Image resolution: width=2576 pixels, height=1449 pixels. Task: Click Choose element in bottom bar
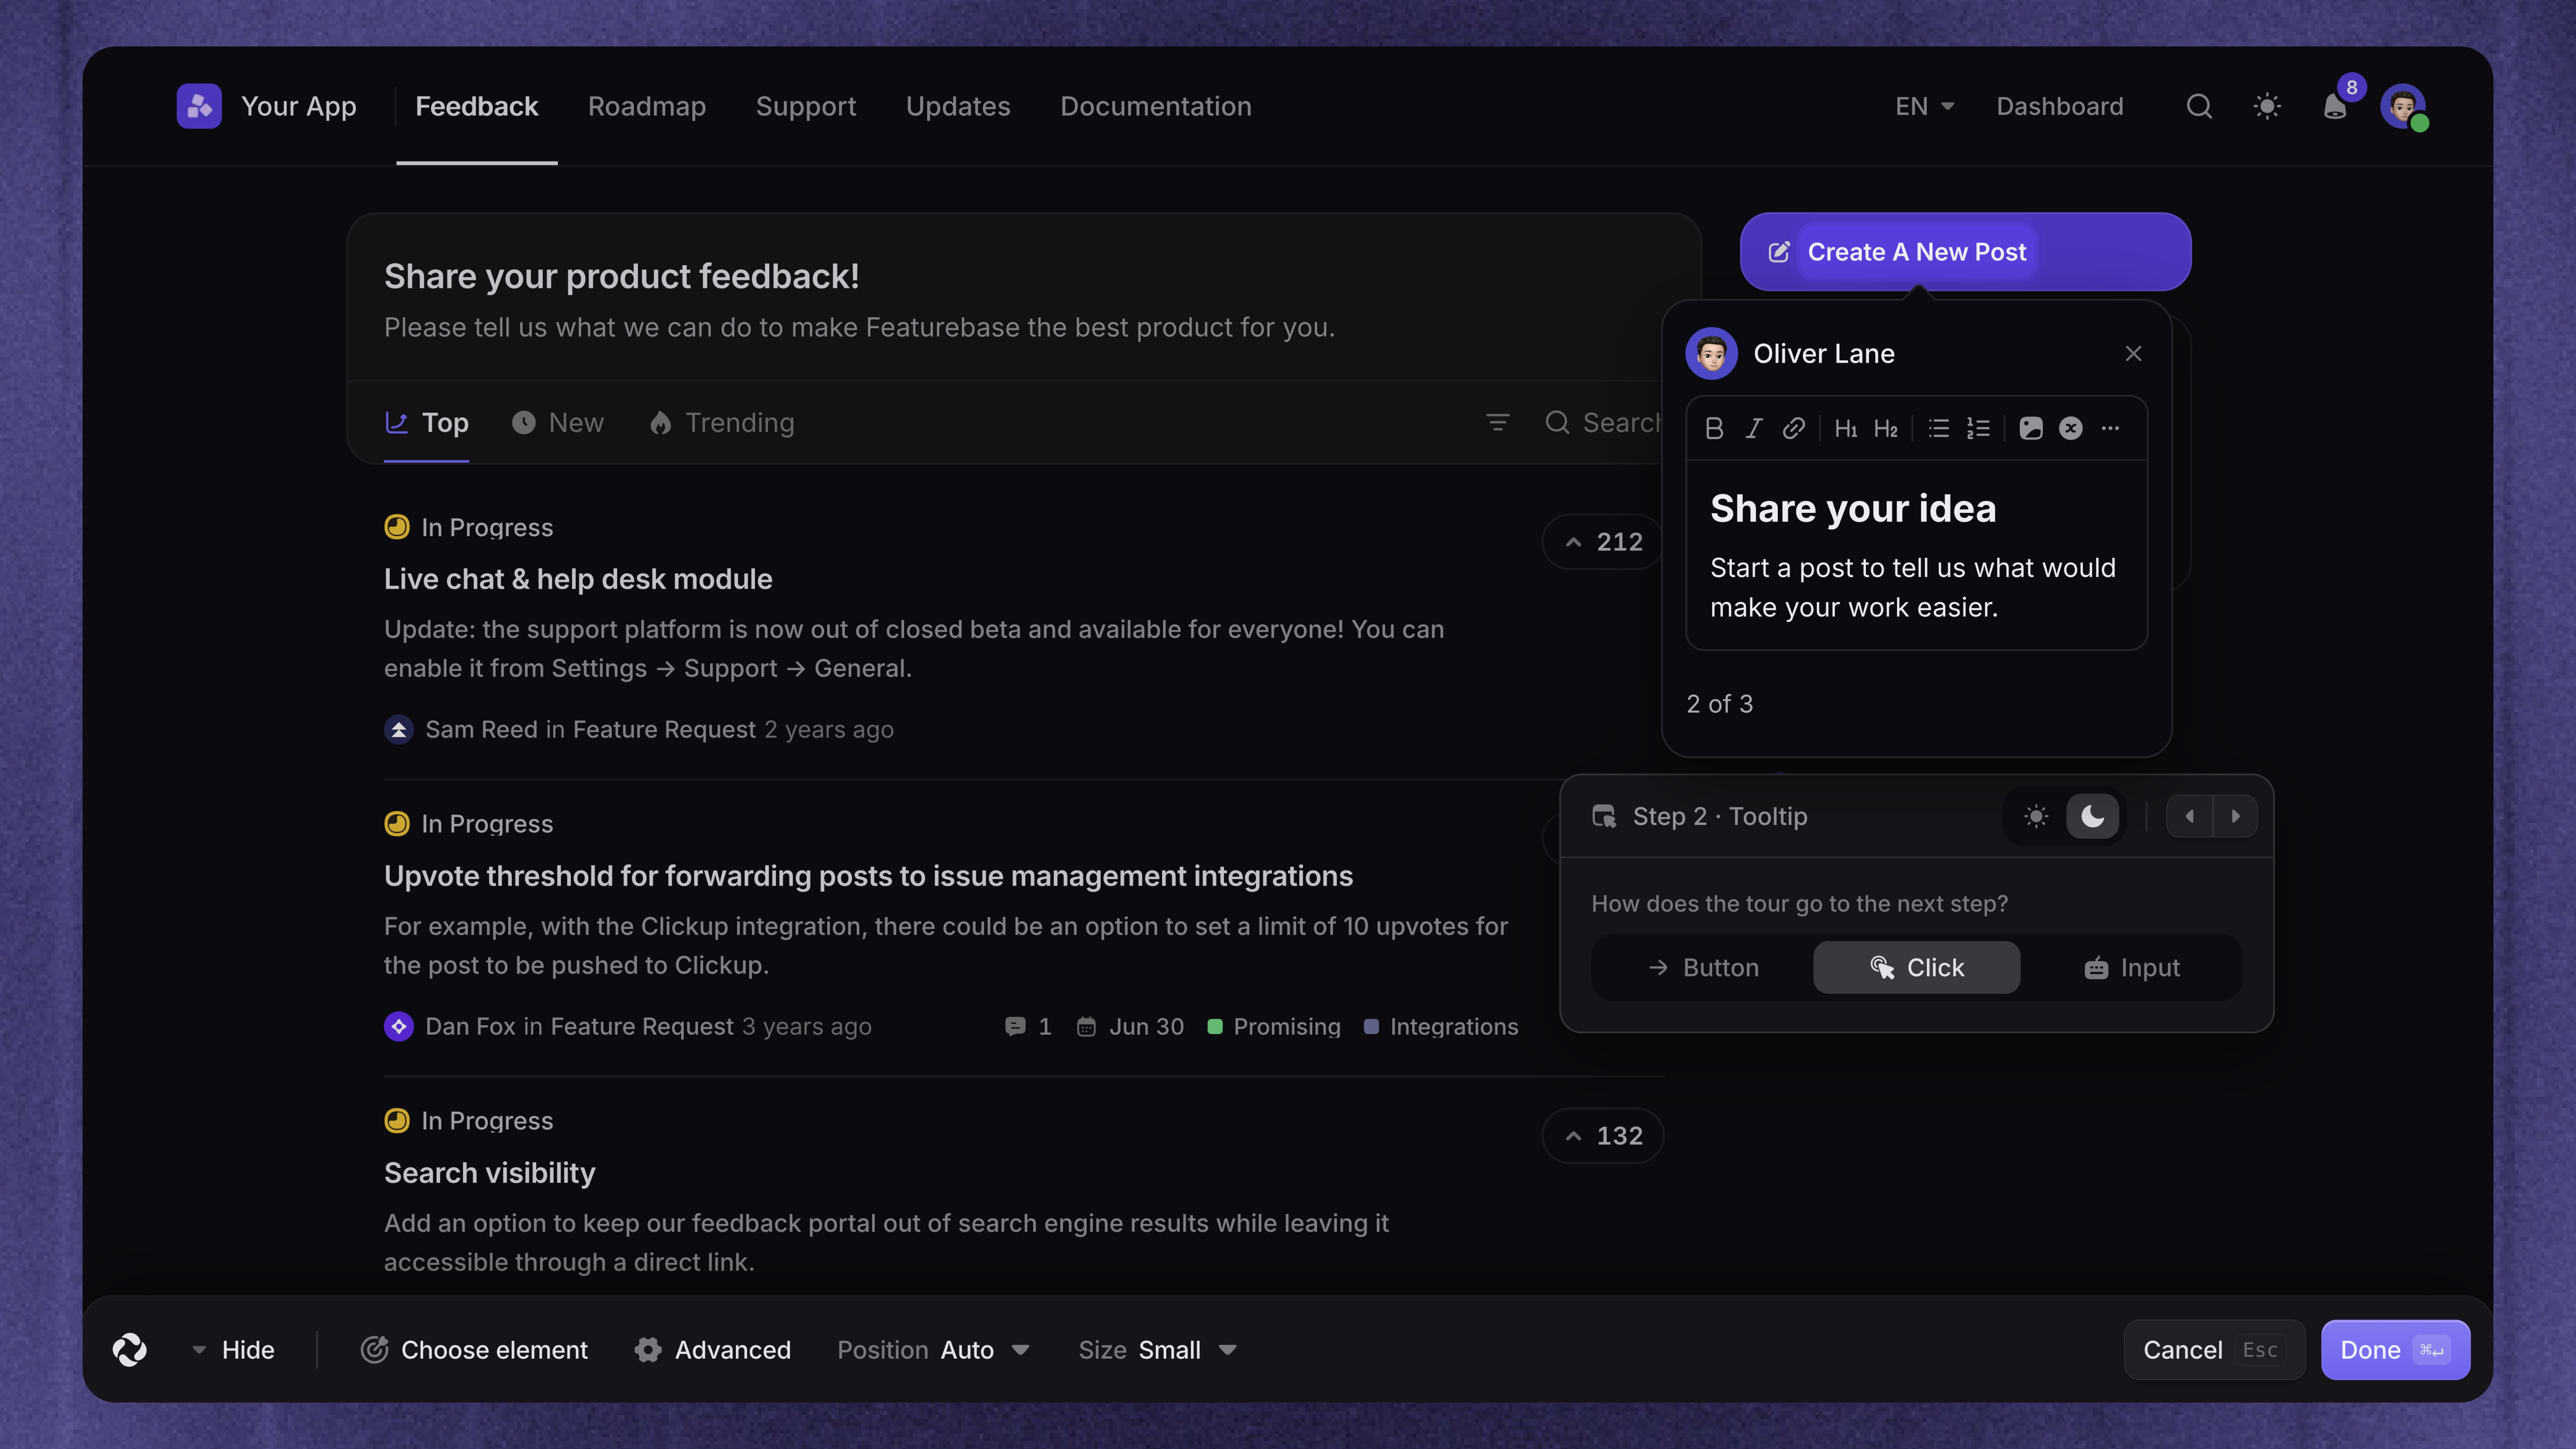coord(474,1350)
